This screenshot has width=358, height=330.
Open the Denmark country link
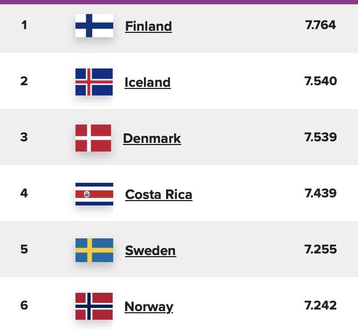tap(152, 139)
